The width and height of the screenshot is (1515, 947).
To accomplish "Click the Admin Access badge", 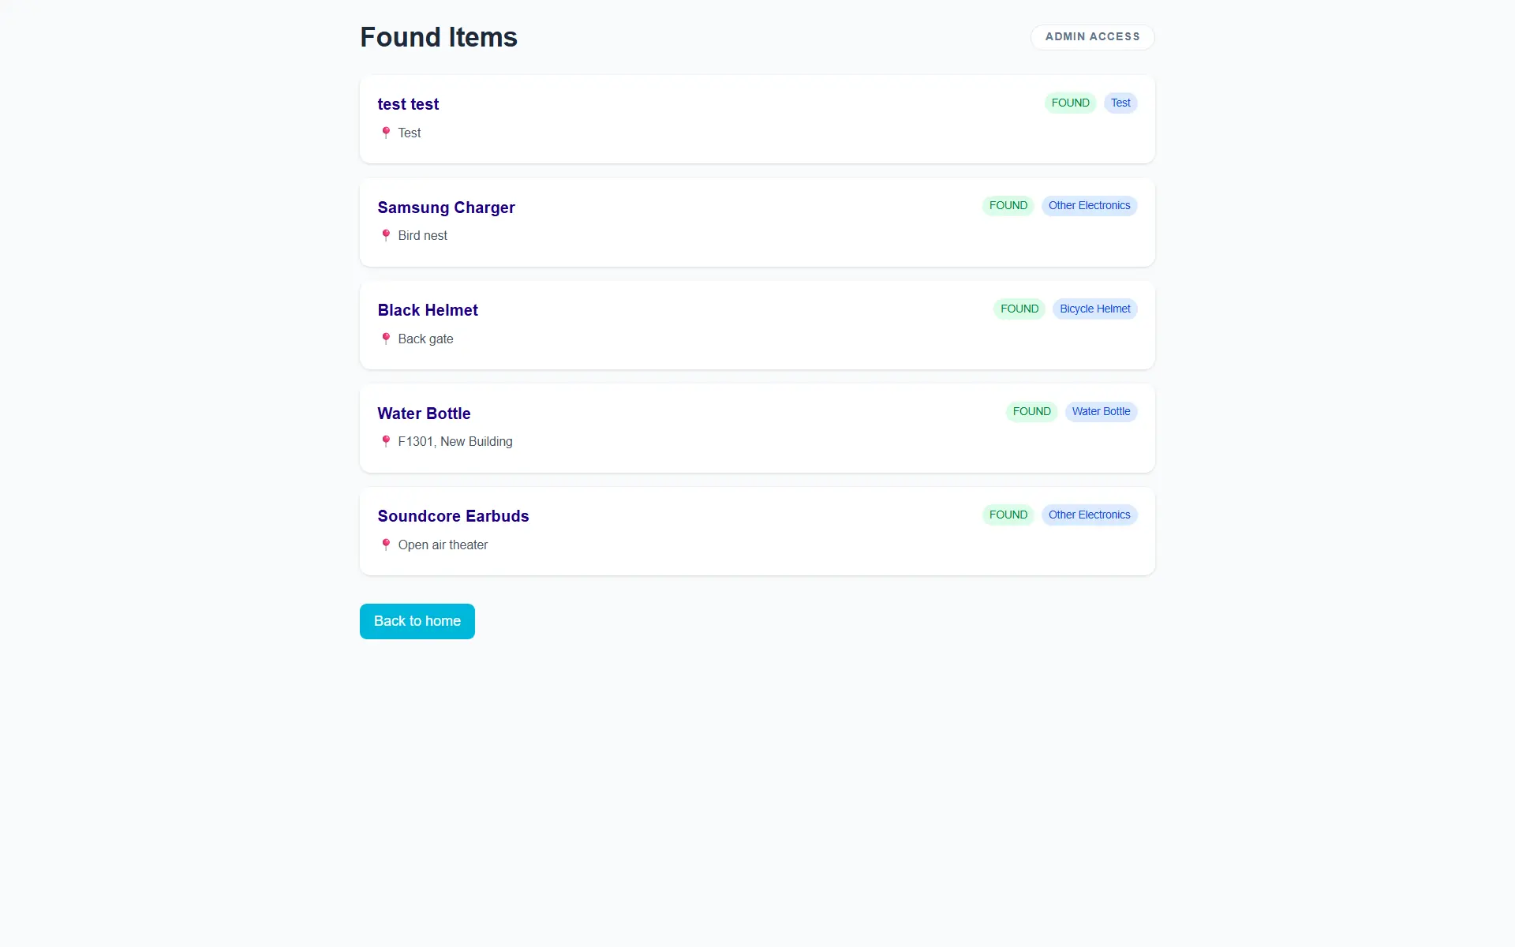I will tap(1092, 37).
